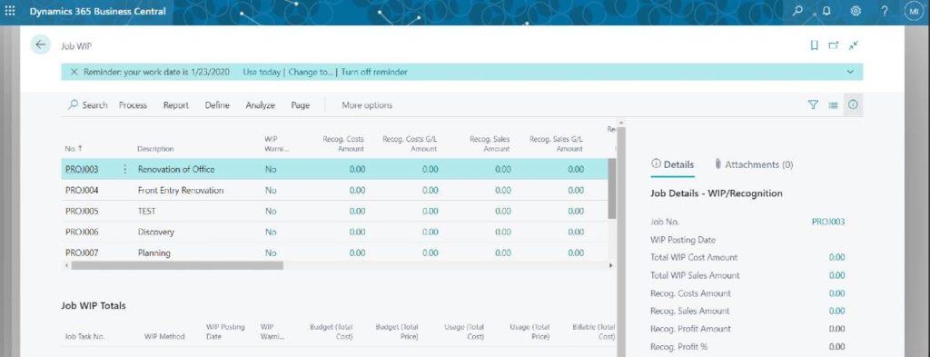Open the Process menu
This screenshot has width=930, height=357.
point(133,105)
